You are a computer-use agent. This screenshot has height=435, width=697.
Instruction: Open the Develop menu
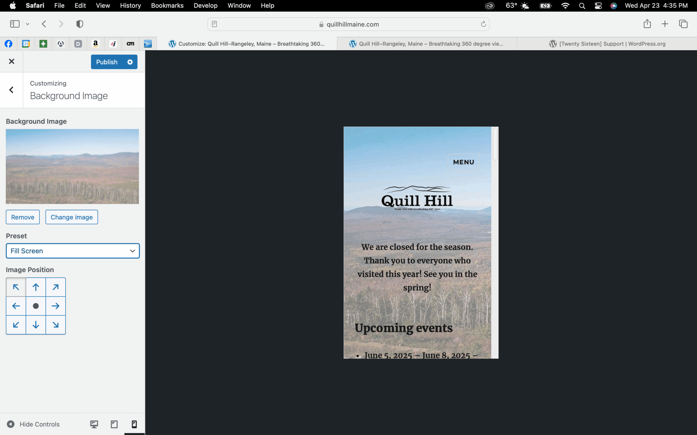tap(205, 5)
